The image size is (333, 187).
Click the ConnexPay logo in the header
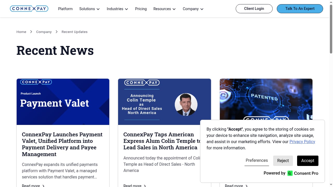tap(29, 9)
